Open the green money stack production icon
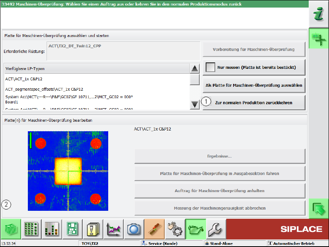The height and width of the screenshot is (247, 329). coord(11,229)
